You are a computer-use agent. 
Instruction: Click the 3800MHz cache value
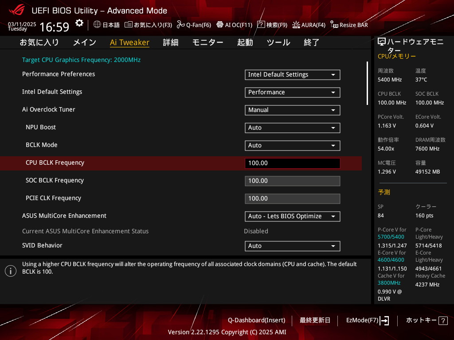389,283
